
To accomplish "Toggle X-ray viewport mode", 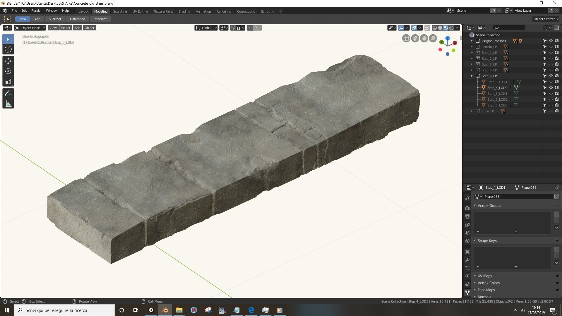I will pos(427,28).
